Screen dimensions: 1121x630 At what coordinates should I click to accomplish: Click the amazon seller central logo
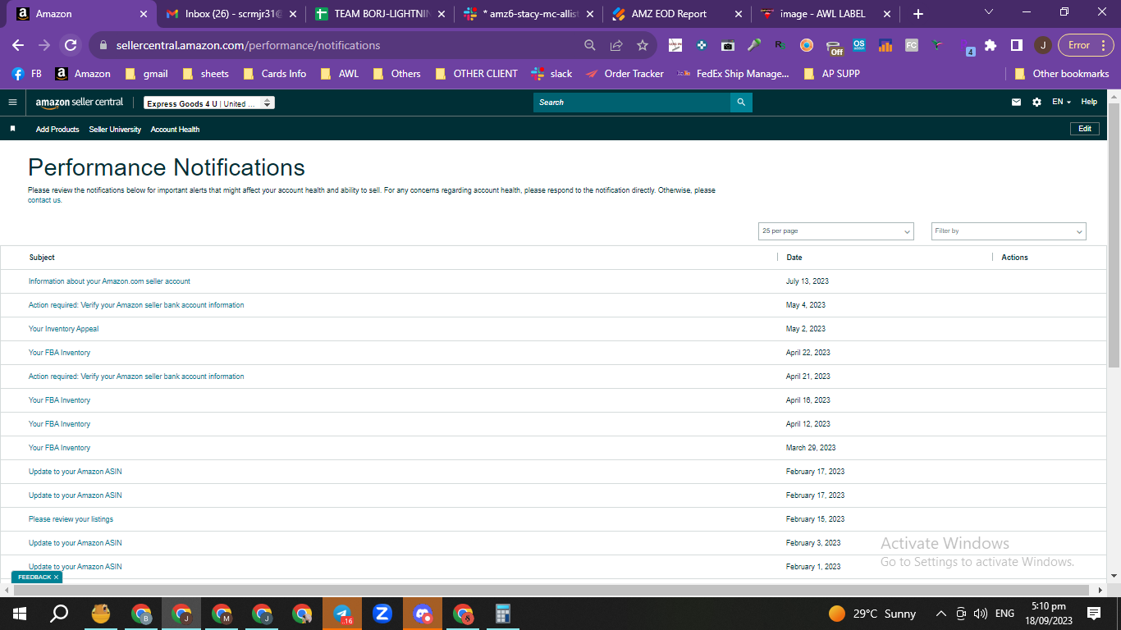[x=80, y=103]
